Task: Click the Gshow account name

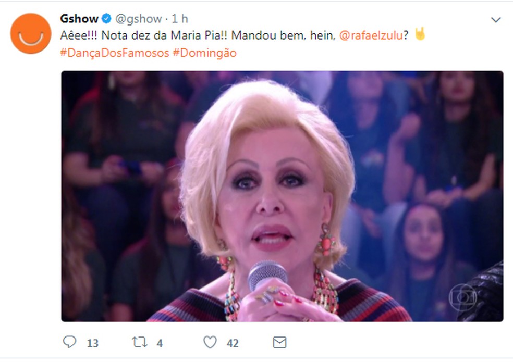Action: (79, 19)
